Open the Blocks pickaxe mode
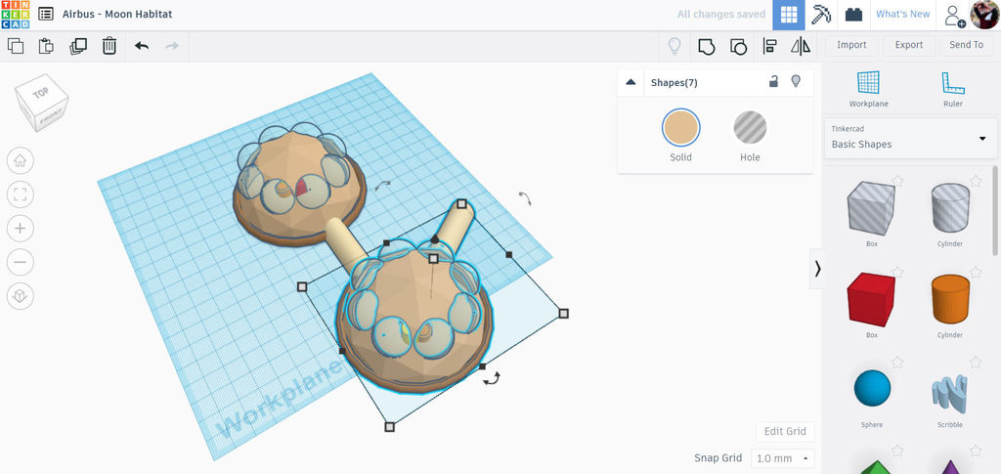 [821, 15]
